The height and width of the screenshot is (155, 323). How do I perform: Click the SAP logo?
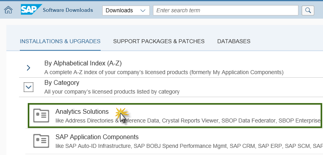(x=31, y=10)
